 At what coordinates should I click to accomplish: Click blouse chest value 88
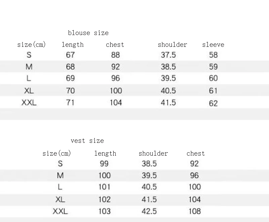click(115, 55)
